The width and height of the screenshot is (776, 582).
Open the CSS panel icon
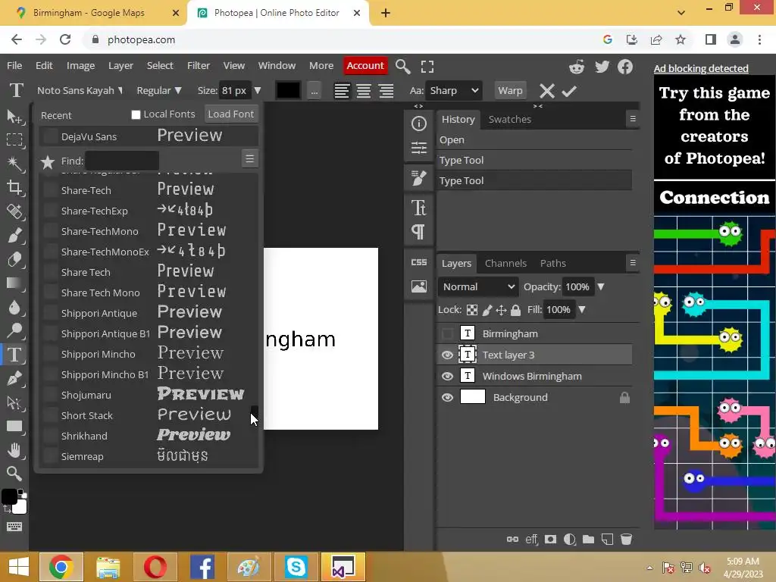pyautogui.click(x=418, y=262)
